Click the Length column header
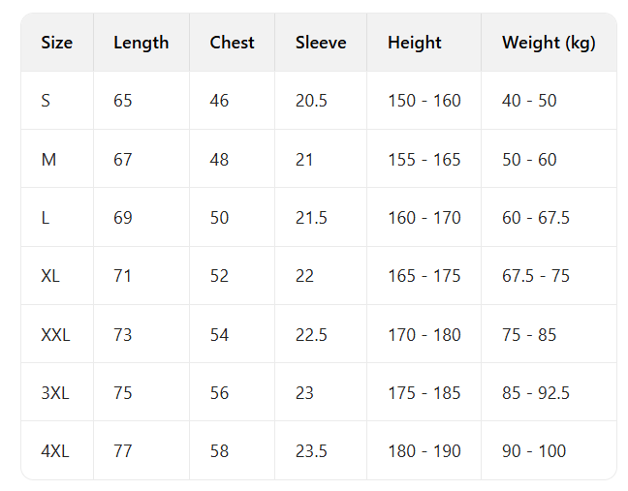628x491 pixels. pyautogui.click(x=141, y=43)
